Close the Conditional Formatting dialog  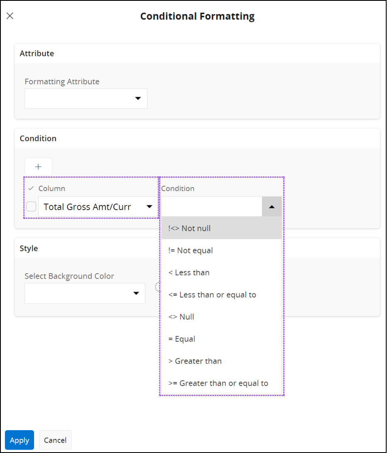pyautogui.click(x=10, y=16)
